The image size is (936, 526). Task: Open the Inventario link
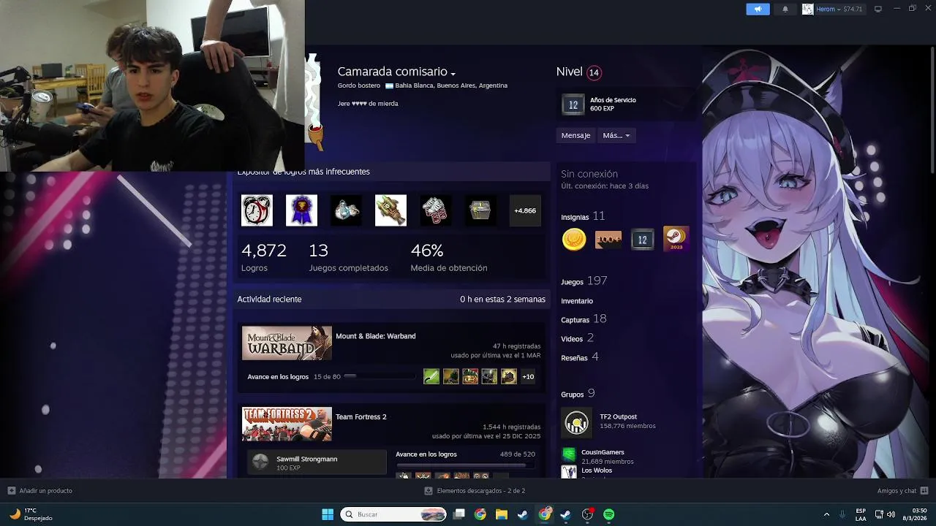(577, 301)
